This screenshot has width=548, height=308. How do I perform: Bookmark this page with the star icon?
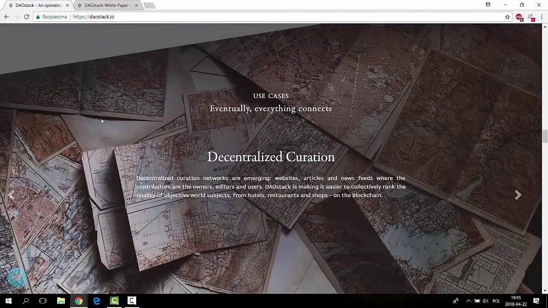pos(507,17)
